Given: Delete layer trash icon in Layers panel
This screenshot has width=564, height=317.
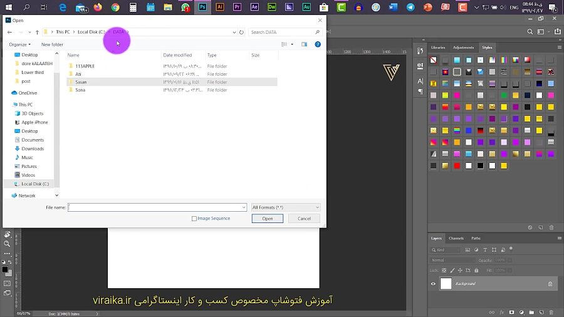Looking at the screenshot, I should coord(551,313).
